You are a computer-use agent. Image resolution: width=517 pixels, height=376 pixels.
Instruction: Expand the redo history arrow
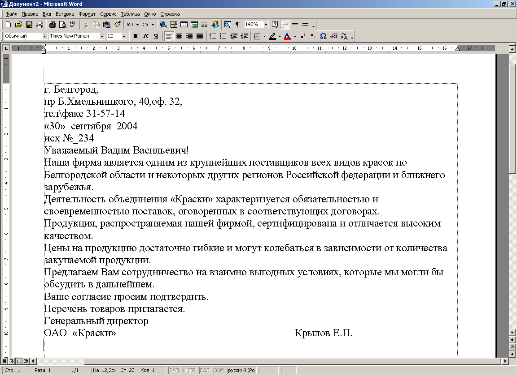[153, 24]
